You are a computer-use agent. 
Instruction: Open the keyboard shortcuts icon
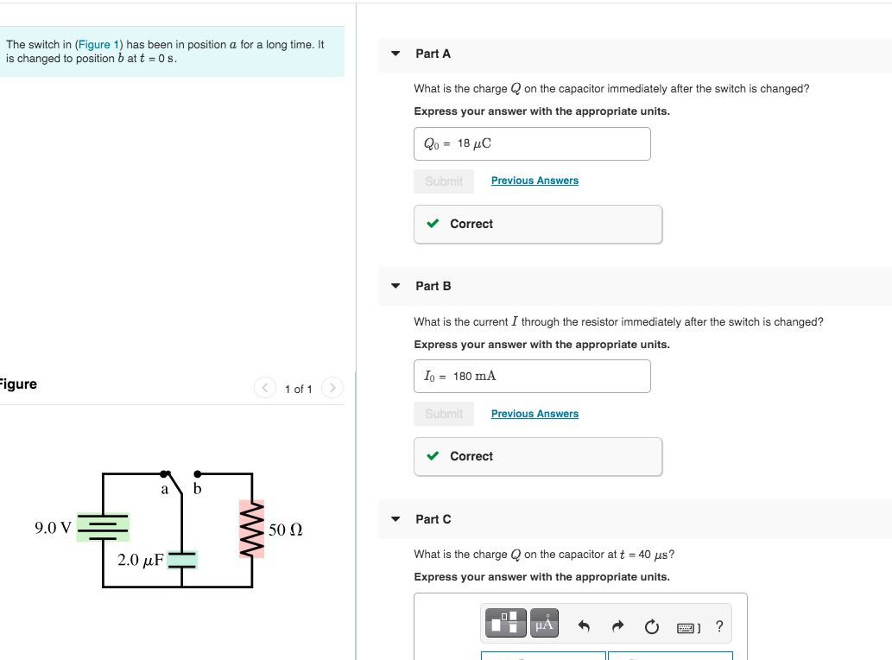[x=686, y=627]
